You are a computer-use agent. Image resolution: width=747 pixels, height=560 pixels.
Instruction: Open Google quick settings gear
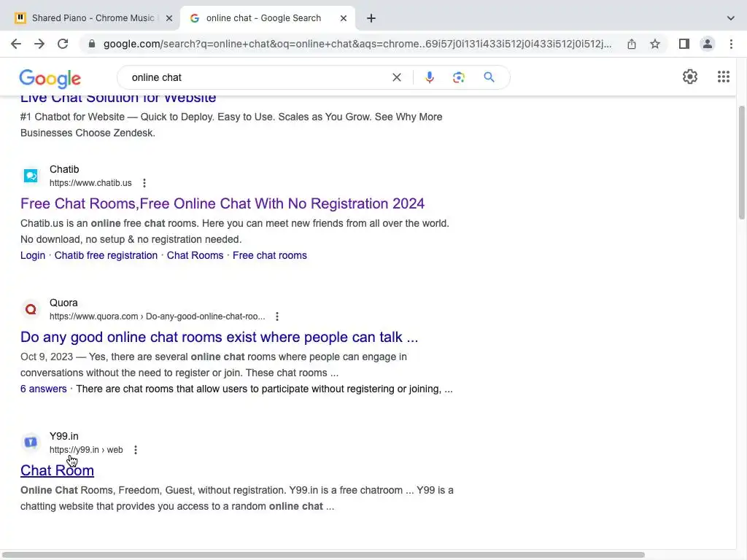(x=690, y=77)
